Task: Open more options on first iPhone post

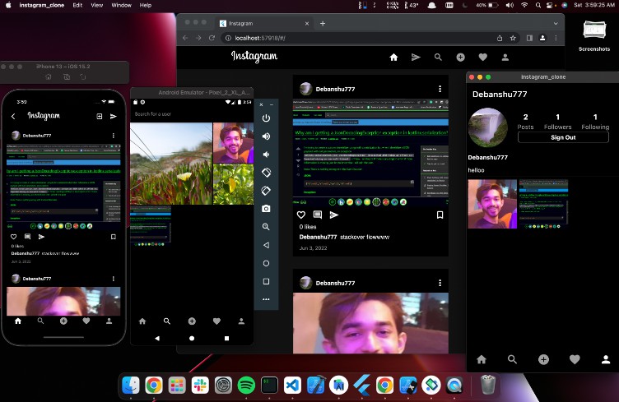Action: pyautogui.click(x=114, y=136)
